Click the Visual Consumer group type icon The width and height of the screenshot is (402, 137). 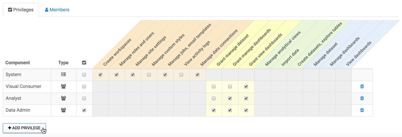coord(63,86)
